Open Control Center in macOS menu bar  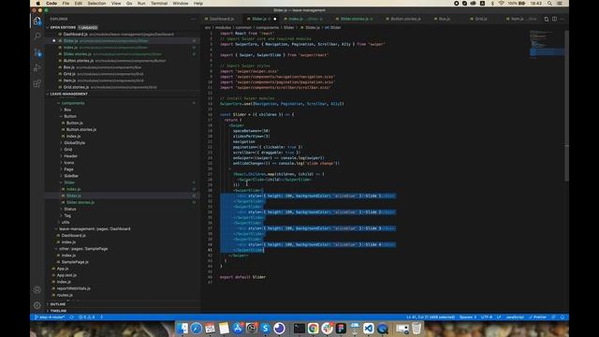(x=560, y=4)
